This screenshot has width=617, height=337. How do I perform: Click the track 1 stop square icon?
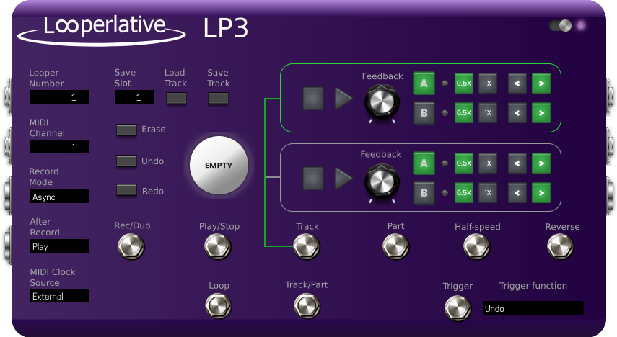(x=313, y=99)
